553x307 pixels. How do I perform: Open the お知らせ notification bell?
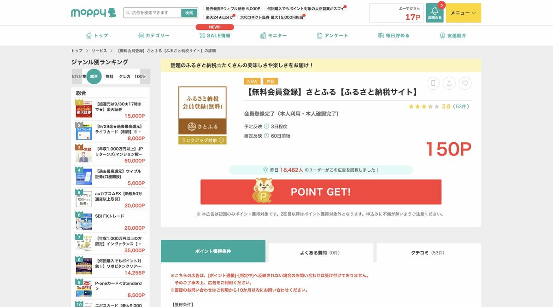[435, 13]
